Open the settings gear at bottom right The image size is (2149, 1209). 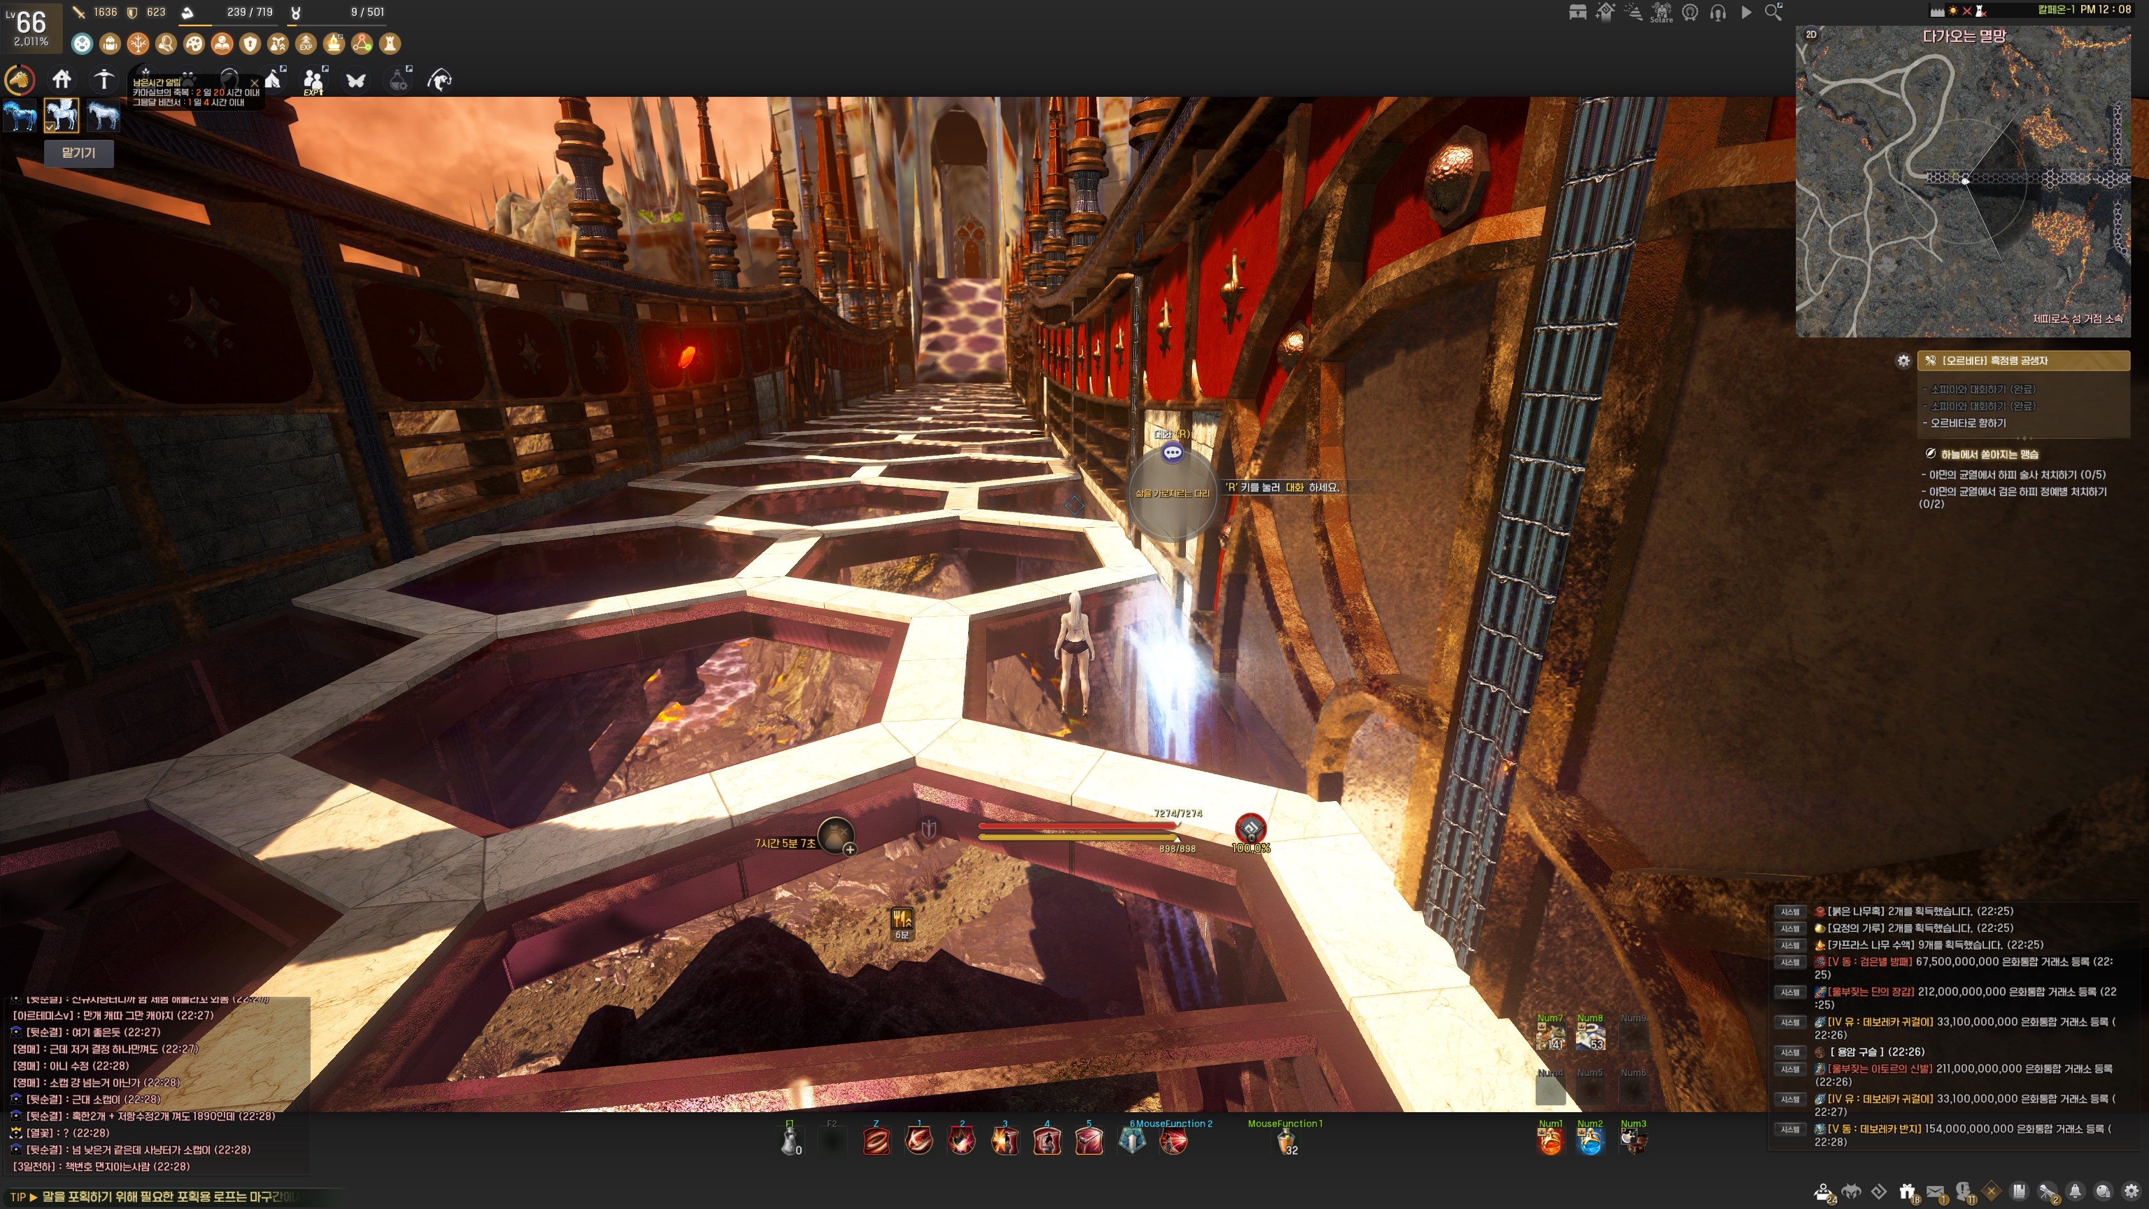(2132, 1192)
